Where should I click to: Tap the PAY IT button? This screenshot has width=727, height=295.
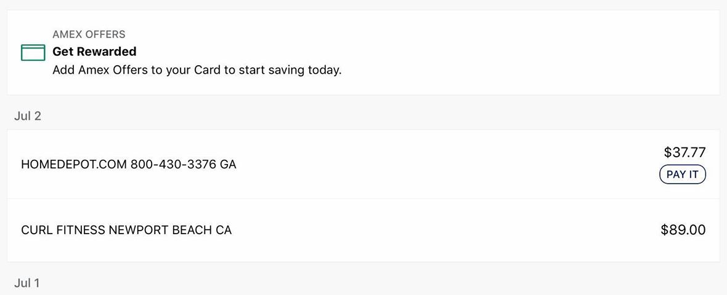click(683, 175)
